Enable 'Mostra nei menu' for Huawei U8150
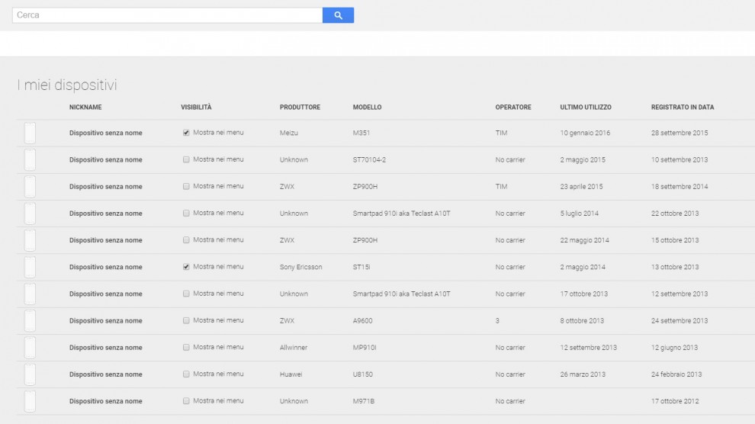Image resolution: width=755 pixels, height=424 pixels. coord(186,374)
